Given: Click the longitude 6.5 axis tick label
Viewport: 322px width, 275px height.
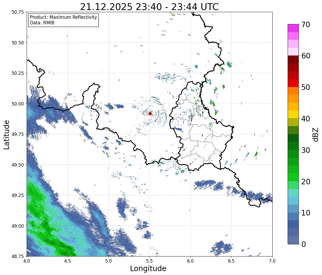Looking at the screenshot, I should 231,261.
